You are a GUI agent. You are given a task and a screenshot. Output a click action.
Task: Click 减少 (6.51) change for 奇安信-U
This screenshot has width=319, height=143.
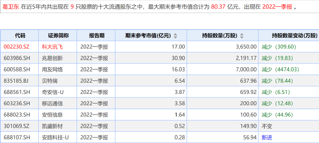(x=276, y=92)
